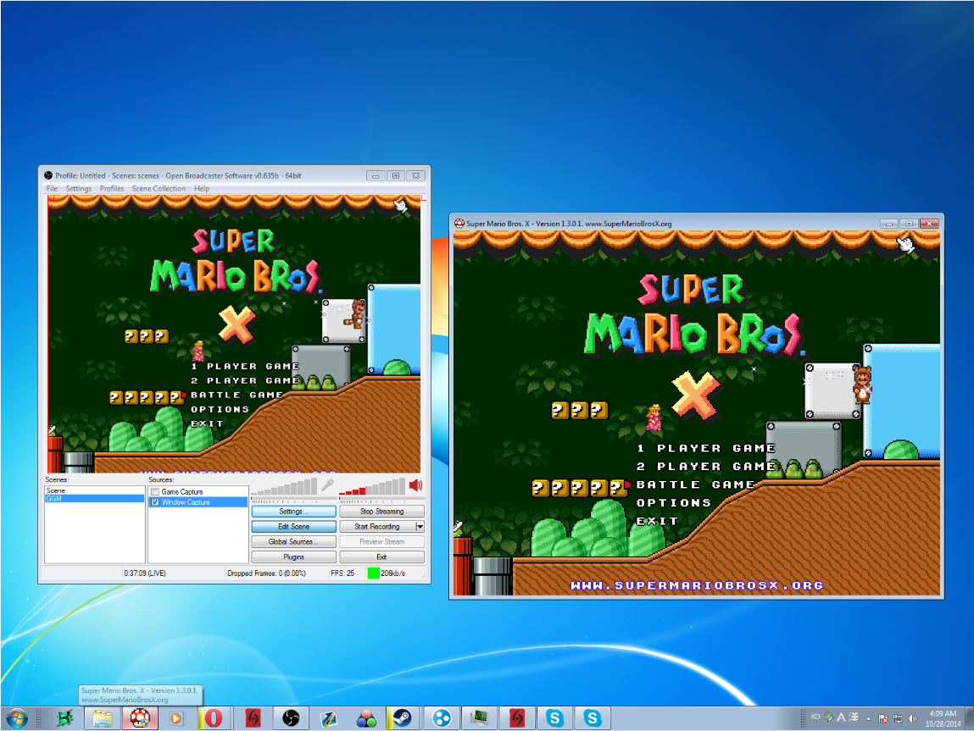Select the 'Scene' entry in Scenes list
The height and width of the screenshot is (731, 974).
94,490
